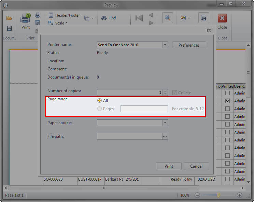Select the All page range radio button

tap(100, 101)
